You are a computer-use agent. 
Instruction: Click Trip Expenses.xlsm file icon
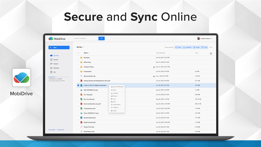pyautogui.click(x=81, y=108)
